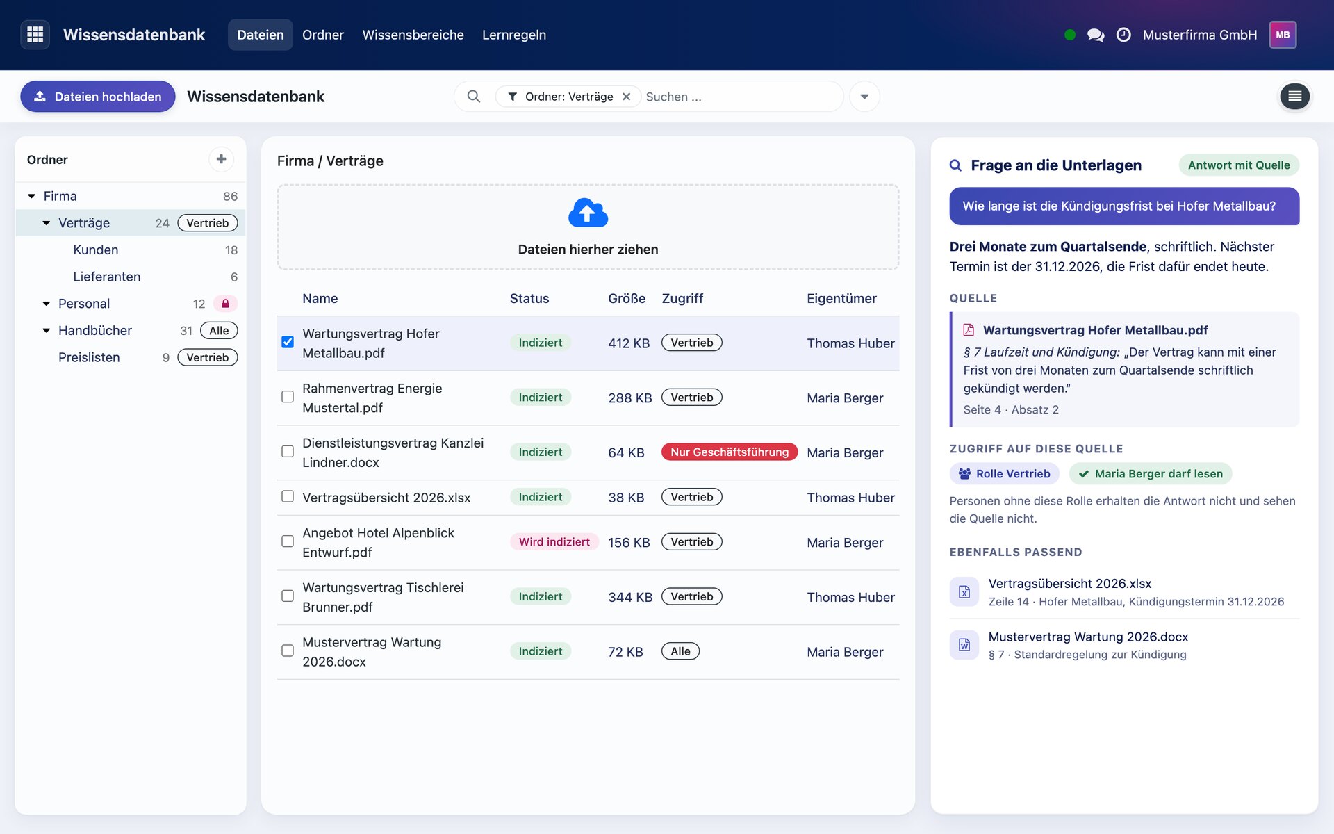
Task: Click the Rolle Vertrieb badge
Action: (x=1005, y=473)
